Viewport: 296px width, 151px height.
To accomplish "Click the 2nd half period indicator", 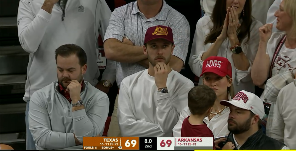I will (x=148, y=146).
